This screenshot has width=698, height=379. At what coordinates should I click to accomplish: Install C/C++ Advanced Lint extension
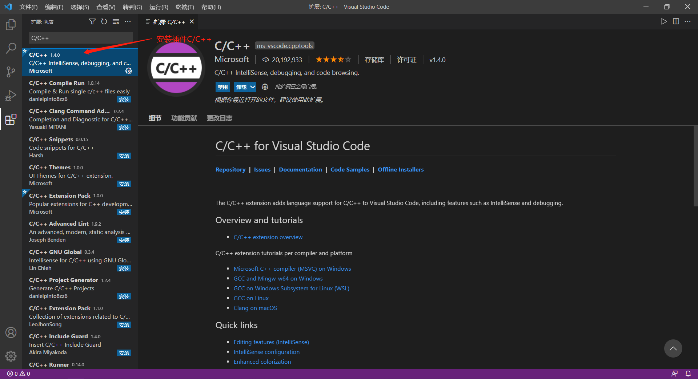pyautogui.click(x=124, y=240)
